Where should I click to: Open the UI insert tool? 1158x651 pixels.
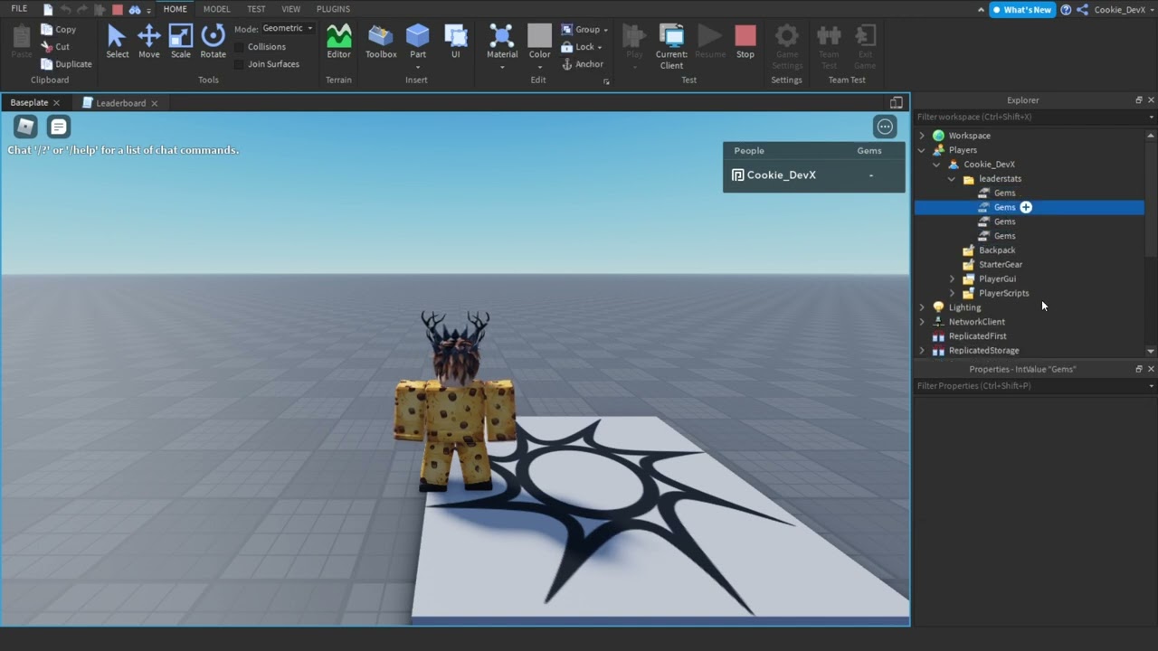point(455,42)
